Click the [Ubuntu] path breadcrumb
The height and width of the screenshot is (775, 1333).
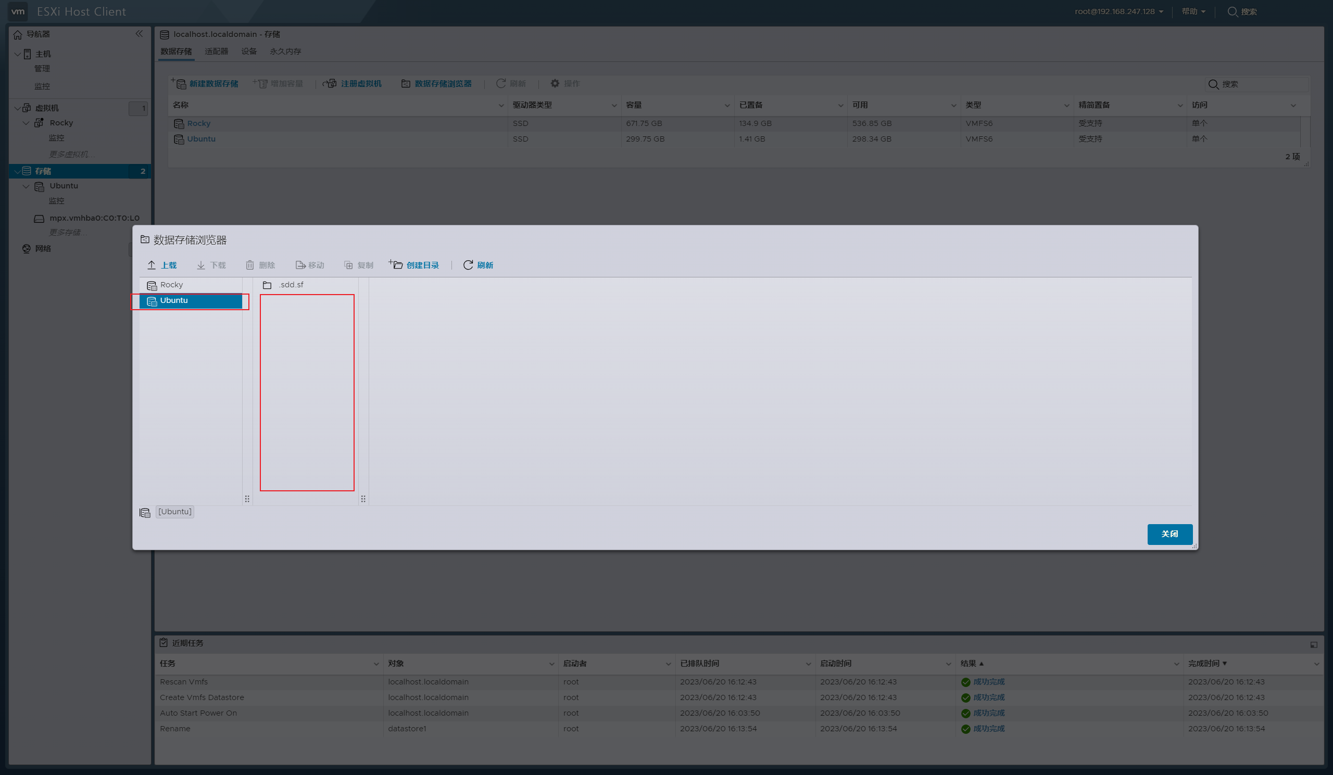[174, 512]
